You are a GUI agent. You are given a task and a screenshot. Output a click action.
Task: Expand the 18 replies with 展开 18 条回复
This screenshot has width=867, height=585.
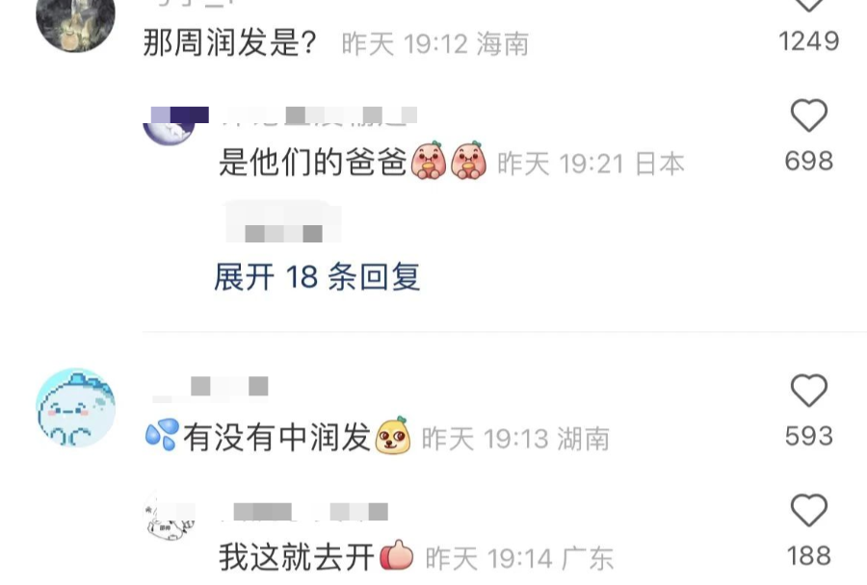[x=317, y=276]
